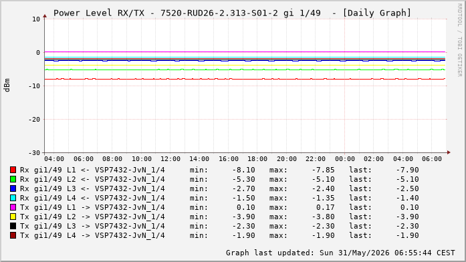This screenshot has width=466, height=262.
Task: Click the 'Rx gi1/49 L1 <- VSP7432-JvN_1/4' label
Action: 92,170
